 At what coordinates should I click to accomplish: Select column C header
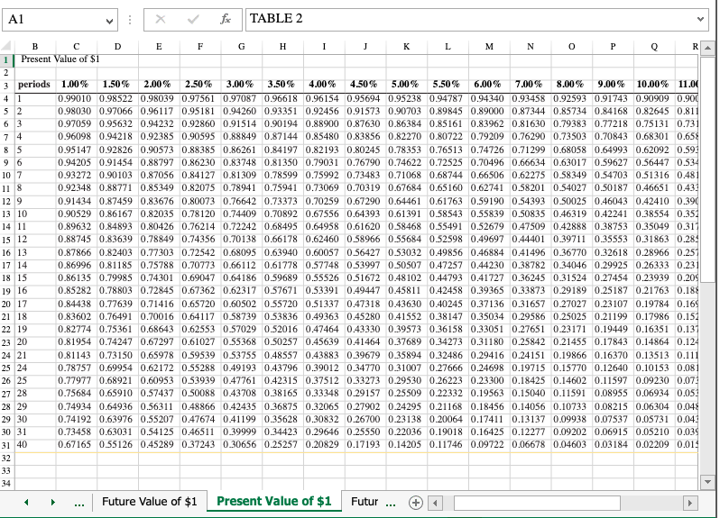point(77,46)
